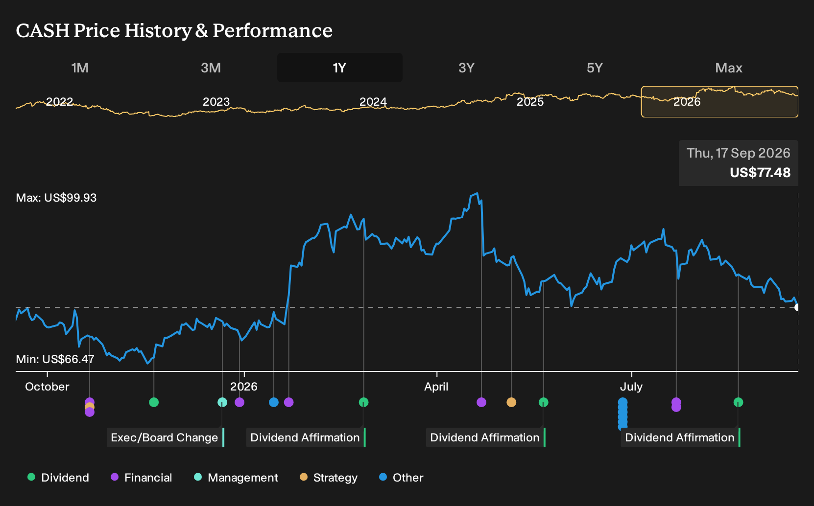
Task: Toggle the Management legend filter
Action: click(x=236, y=478)
